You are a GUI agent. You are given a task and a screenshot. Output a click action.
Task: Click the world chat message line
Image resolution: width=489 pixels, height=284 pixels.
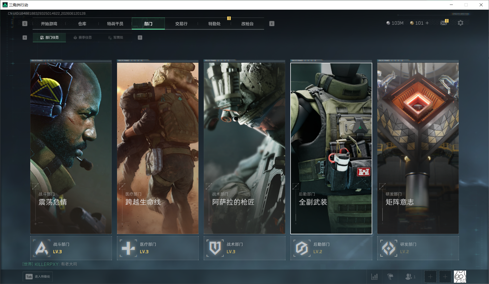[x=50, y=264]
